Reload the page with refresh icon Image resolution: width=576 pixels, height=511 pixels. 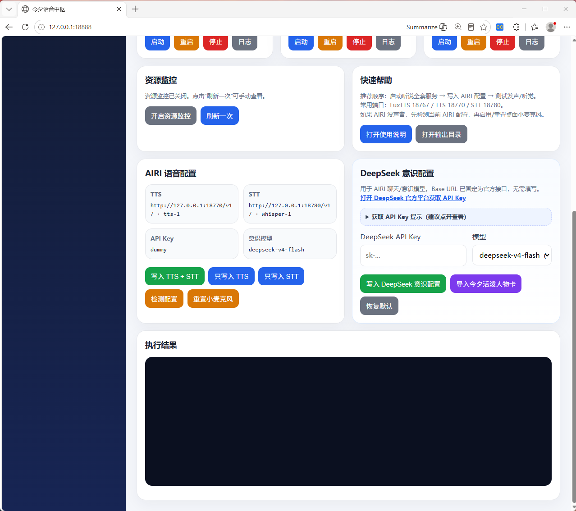25,27
